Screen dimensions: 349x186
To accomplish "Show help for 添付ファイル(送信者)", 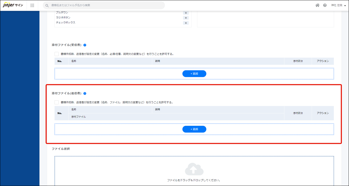I will [x=85, y=94].
